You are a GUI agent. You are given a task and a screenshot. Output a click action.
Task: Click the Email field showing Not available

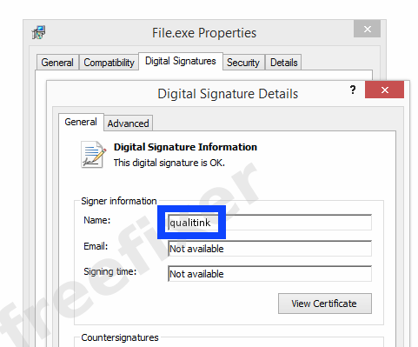click(269, 249)
